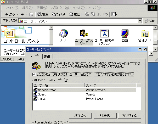Close the ユーザーとパスワード dialog

point(145,49)
